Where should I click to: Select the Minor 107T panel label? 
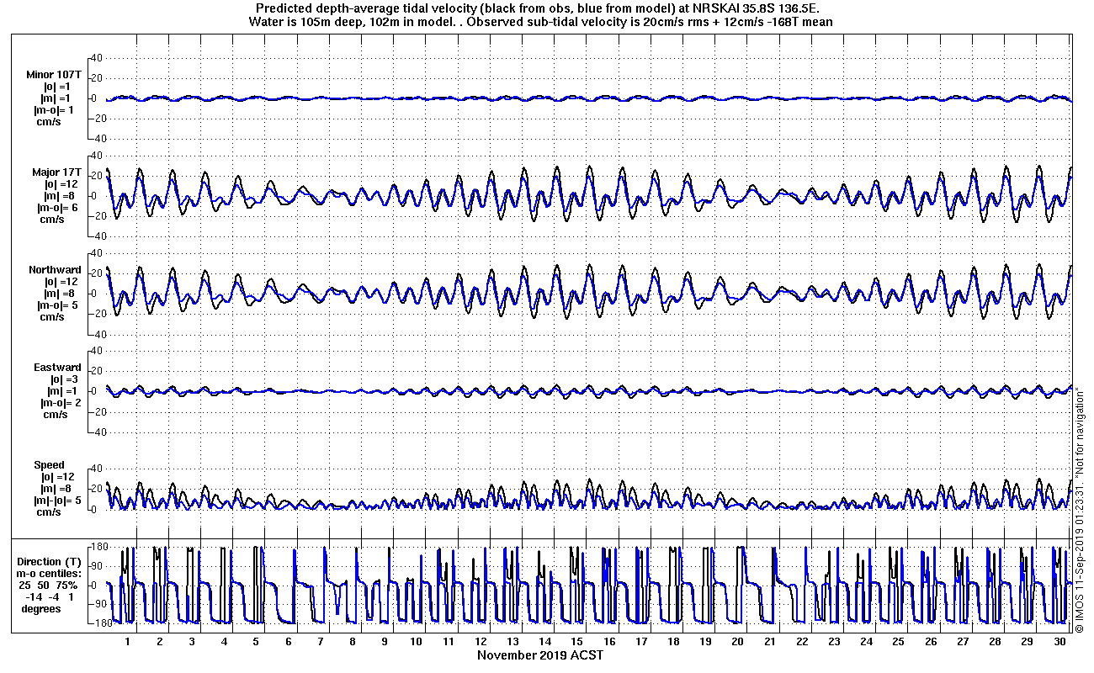[x=55, y=74]
